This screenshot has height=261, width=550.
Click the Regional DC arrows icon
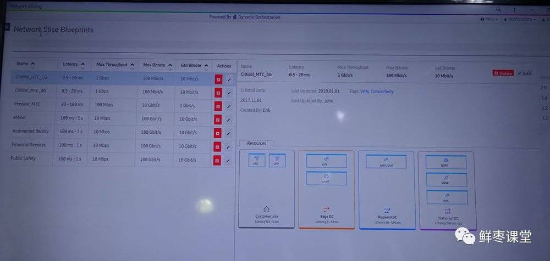tap(387, 210)
